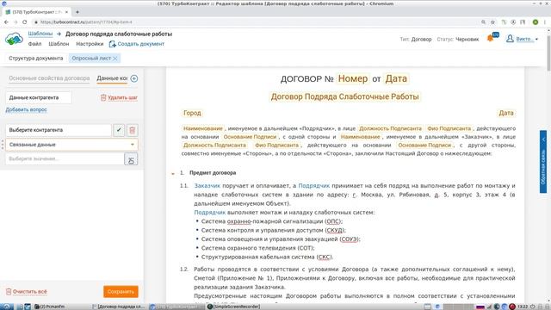Click the Выберите контрагента question field

tap(59, 130)
